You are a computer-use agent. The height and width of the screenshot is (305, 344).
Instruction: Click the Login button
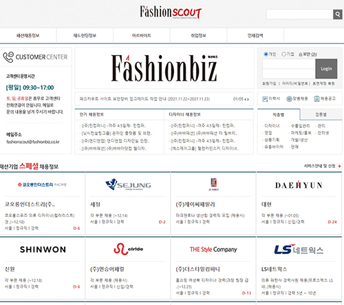click(x=326, y=69)
